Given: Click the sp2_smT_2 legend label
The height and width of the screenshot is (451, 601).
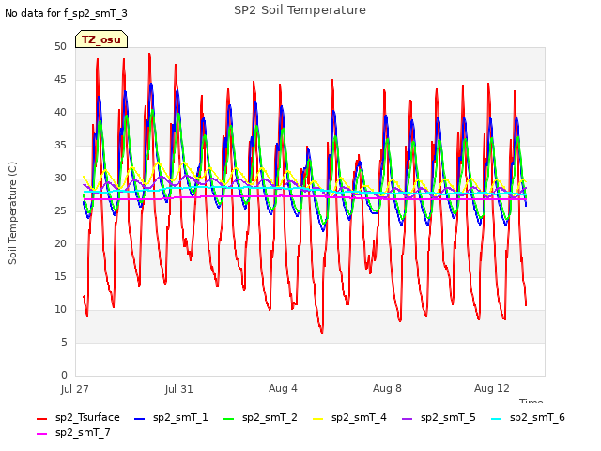Looking at the screenshot, I should pos(270,417).
